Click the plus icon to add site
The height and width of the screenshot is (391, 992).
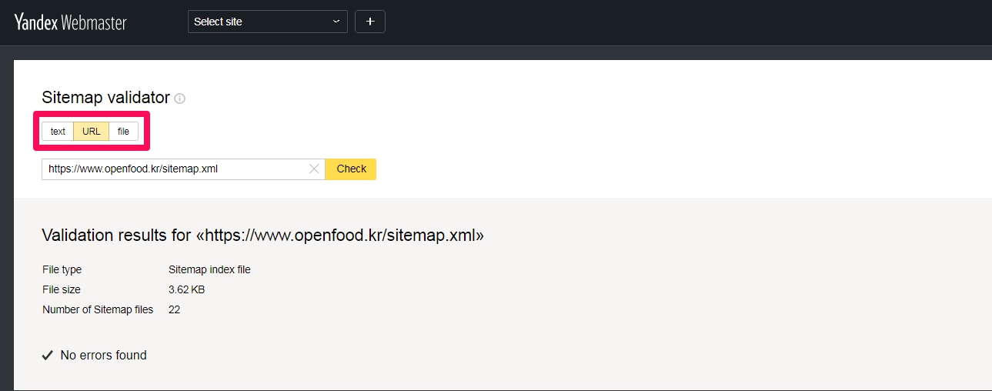tap(370, 22)
